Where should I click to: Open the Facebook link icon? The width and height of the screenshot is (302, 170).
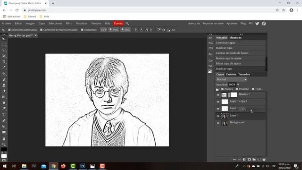tap(264, 24)
